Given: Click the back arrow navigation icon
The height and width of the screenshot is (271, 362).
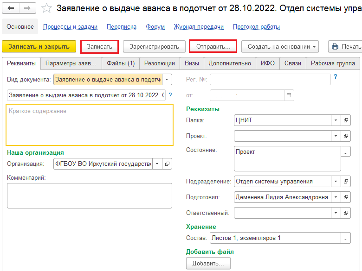Looking at the screenshot, I should 11,8.
